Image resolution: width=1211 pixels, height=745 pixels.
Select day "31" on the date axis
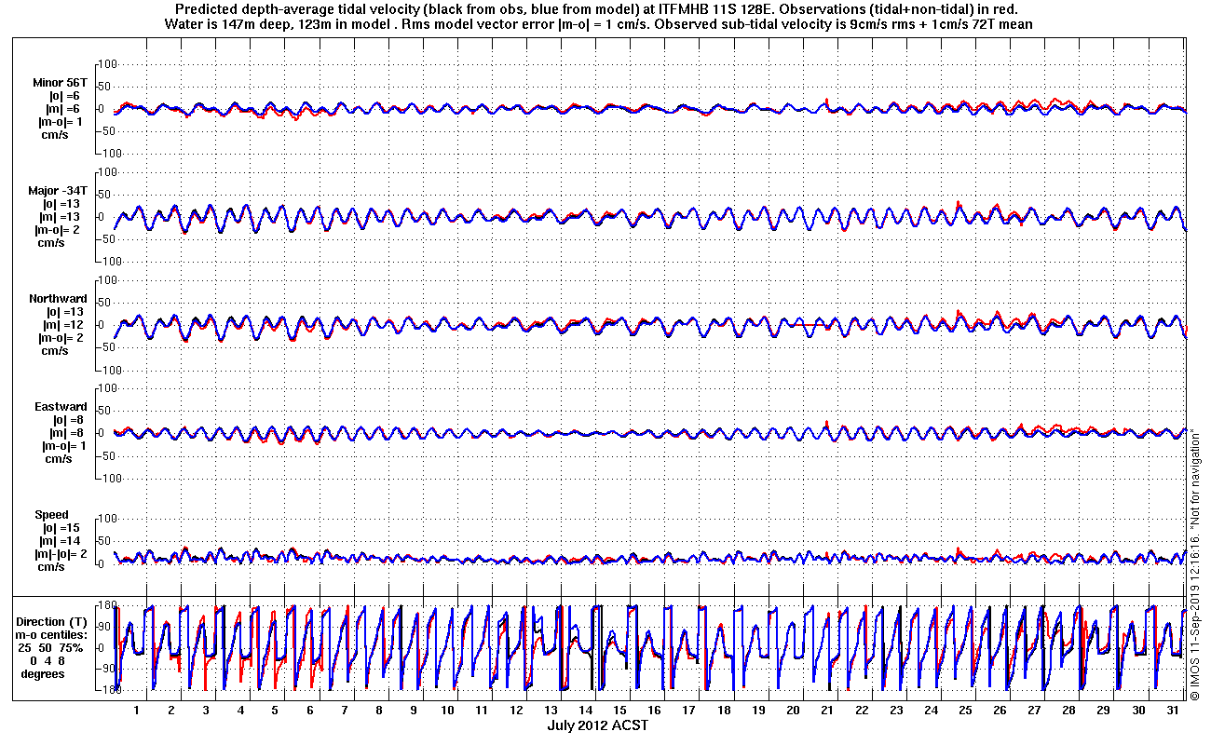tap(1173, 711)
